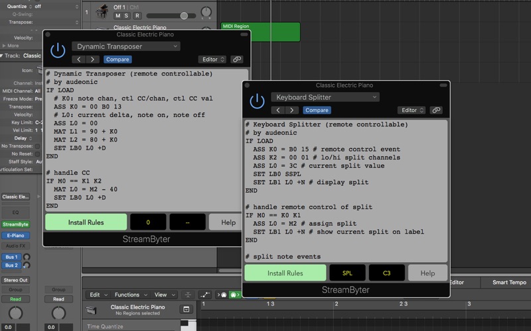Click link icon in Keyboard Splitter window
Screen dimensions: 531x331
(436, 110)
